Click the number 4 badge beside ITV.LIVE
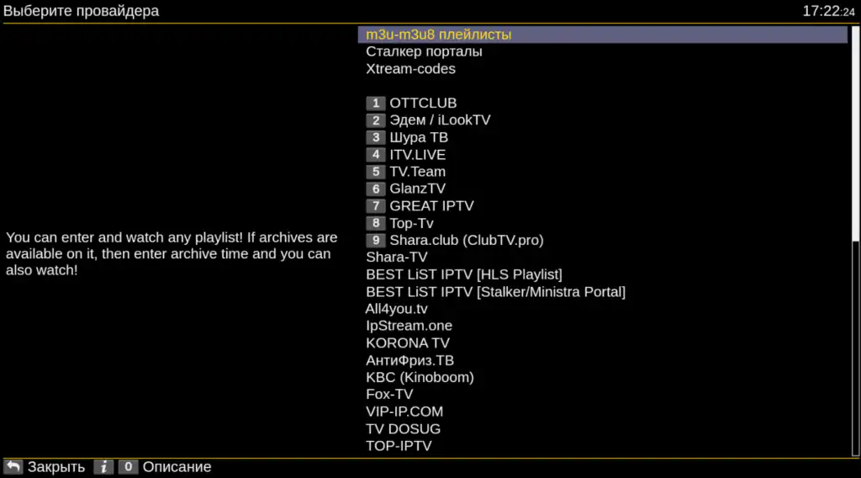The height and width of the screenshot is (478, 861). (x=376, y=154)
